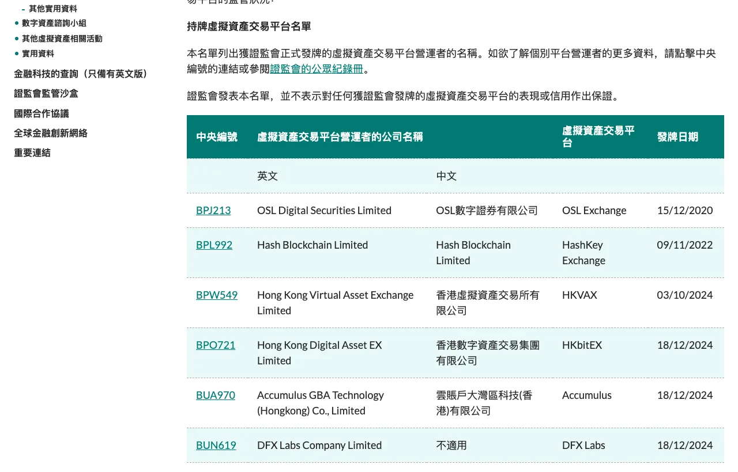738x472 pixels.
Task: Click the 香港數字資產交易集團有限公司 cell
Action: (488, 353)
